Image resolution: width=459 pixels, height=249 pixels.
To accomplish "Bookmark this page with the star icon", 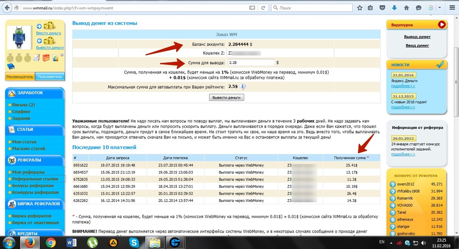I will coord(360,8).
